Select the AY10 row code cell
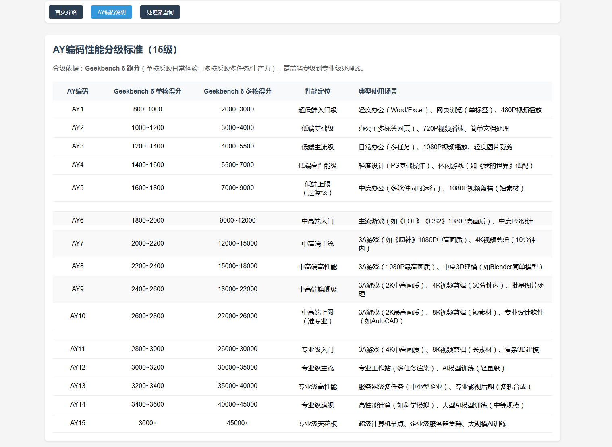The image size is (612, 447). pyautogui.click(x=78, y=316)
